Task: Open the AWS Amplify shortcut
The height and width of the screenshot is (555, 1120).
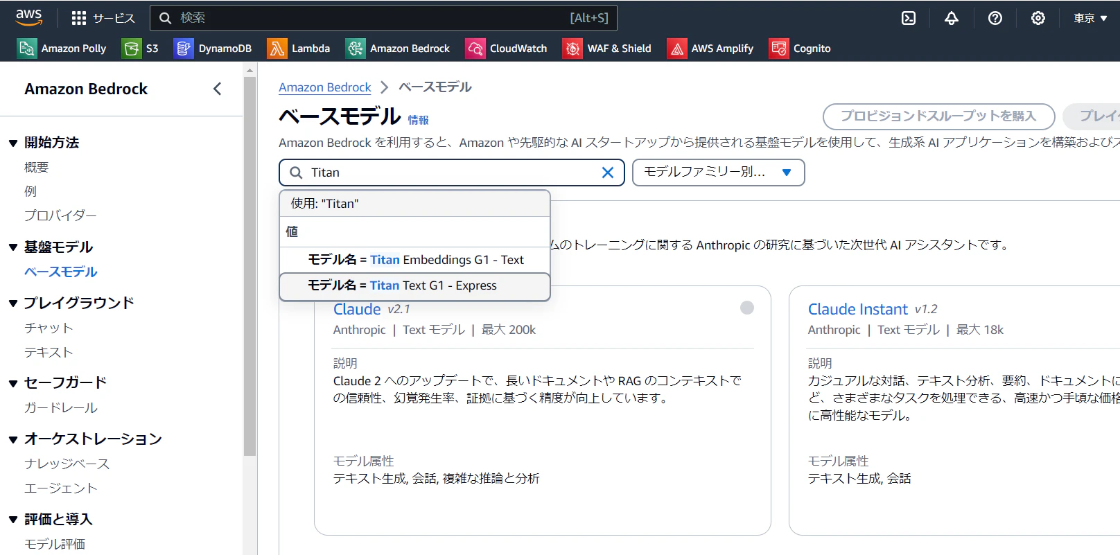Action: pos(710,49)
